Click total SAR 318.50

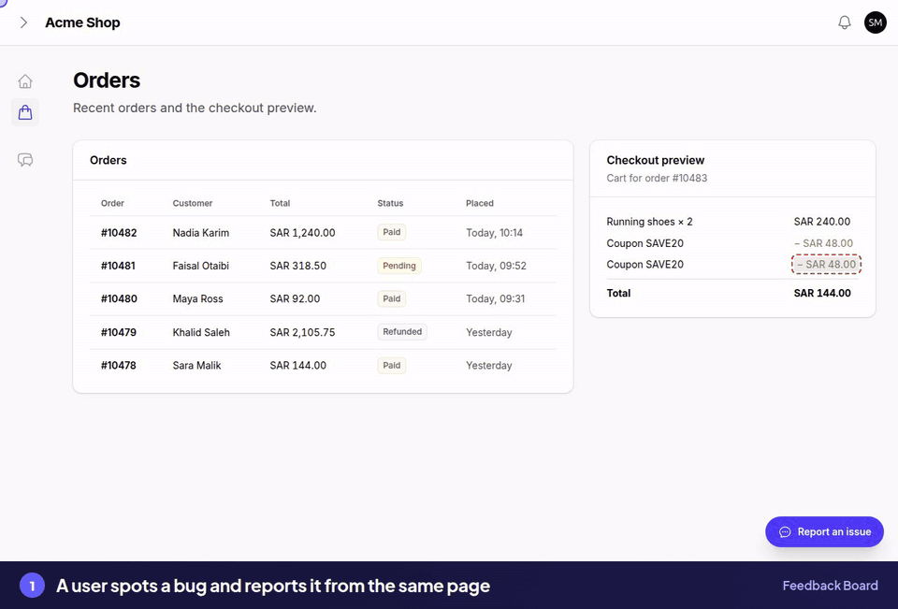297,266
